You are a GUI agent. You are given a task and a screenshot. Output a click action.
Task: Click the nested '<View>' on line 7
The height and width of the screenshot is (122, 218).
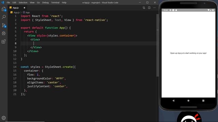click(x=35, y=40)
